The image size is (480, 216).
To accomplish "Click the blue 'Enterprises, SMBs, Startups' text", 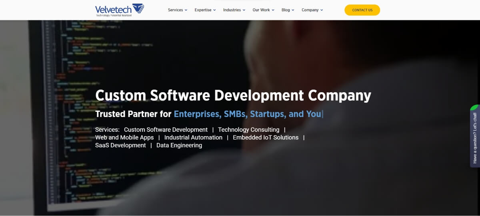I will [247, 114].
